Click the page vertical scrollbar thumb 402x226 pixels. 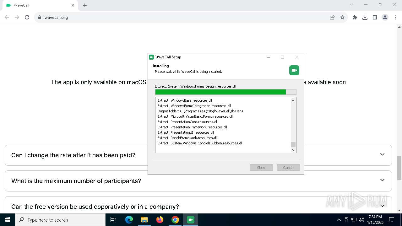[x=399, y=167]
